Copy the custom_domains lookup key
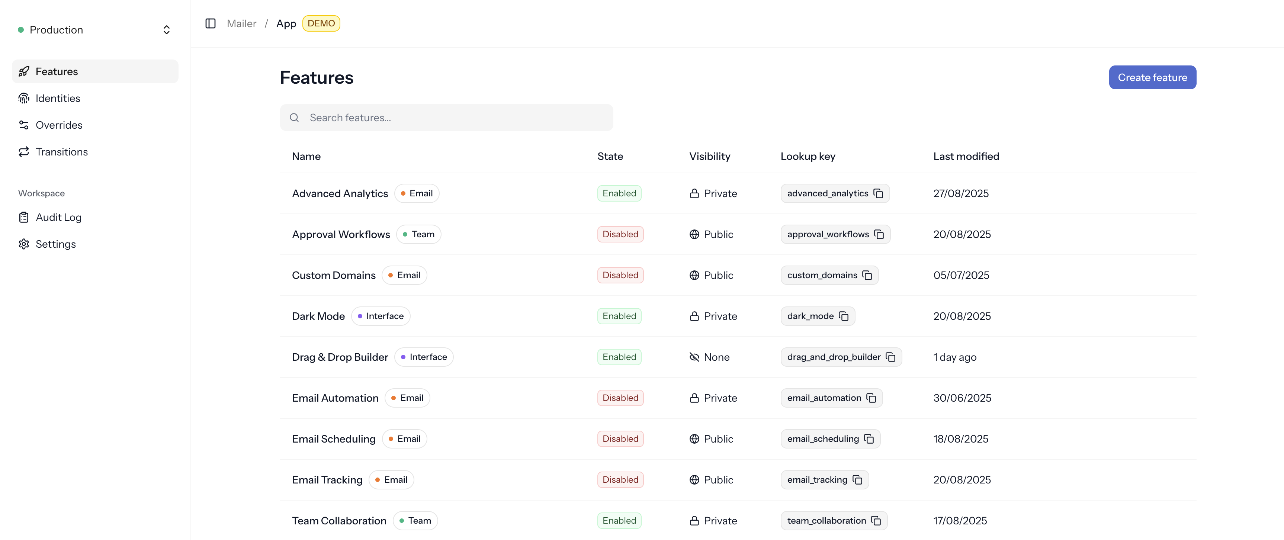This screenshot has width=1284, height=540. tap(867, 275)
